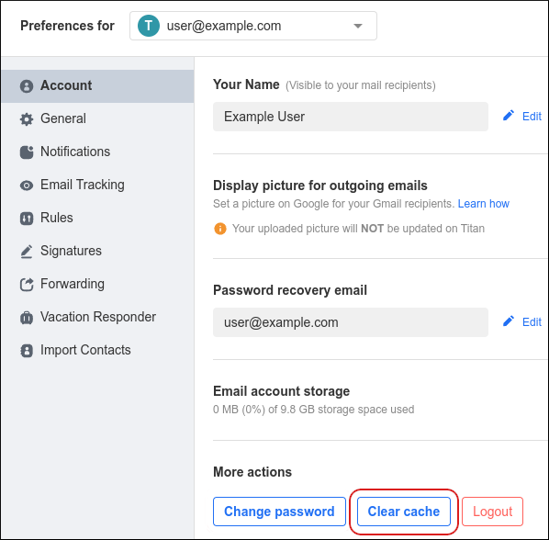The width and height of the screenshot is (549, 540).
Task: Click the Display picture for outgoing emails heading
Action: click(x=320, y=186)
